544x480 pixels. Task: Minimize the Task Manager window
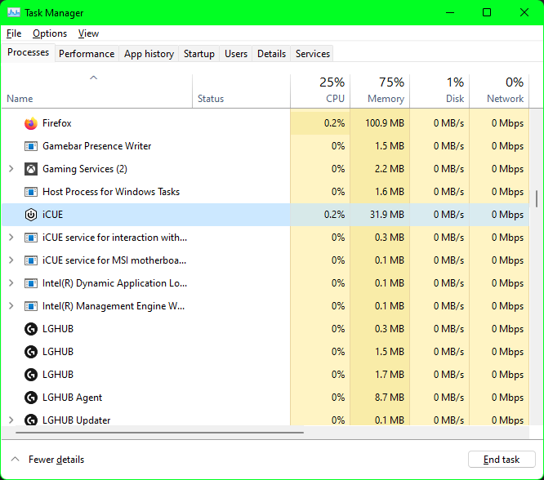pyautogui.click(x=450, y=13)
